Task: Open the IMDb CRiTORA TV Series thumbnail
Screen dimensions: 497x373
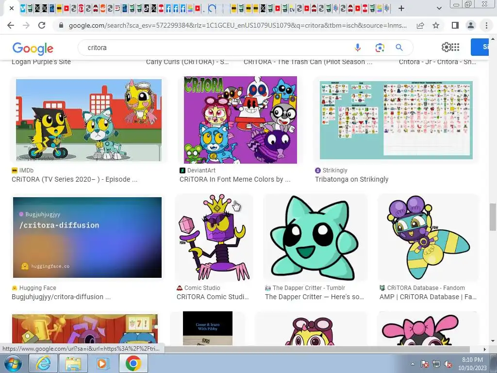Action: pyautogui.click(x=89, y=120)
